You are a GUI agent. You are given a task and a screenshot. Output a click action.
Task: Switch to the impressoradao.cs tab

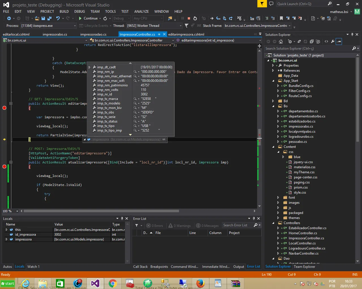[x=93, y=34]
